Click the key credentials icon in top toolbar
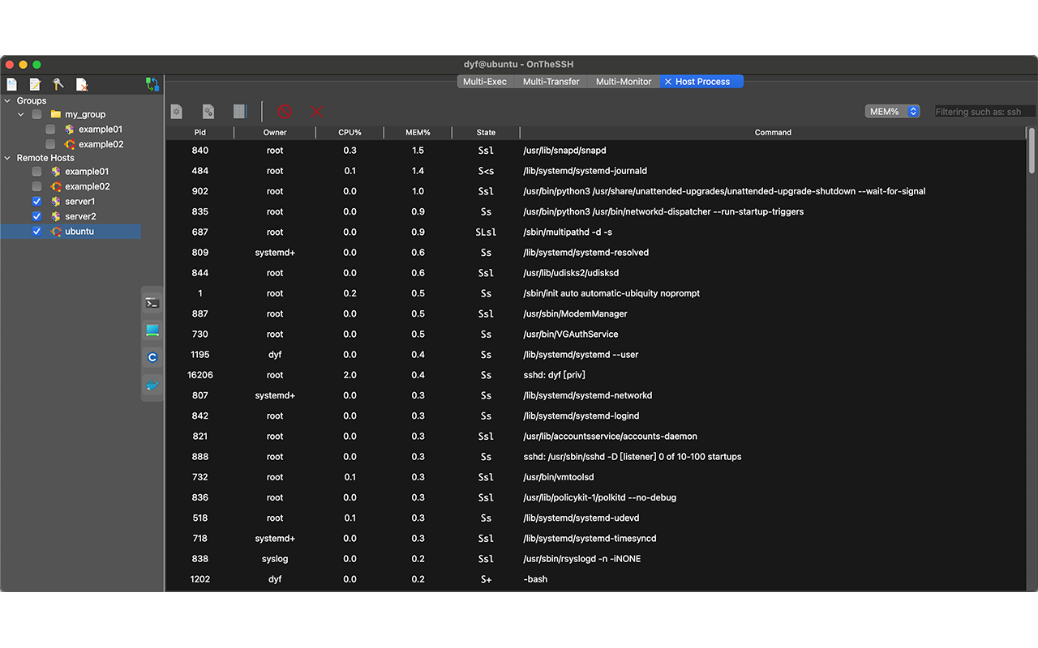 click(57, 84)
